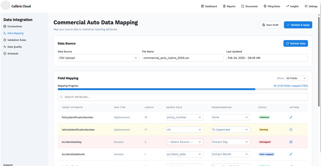The height and width of the screenshot is (166, 321).
Task: Click the info icon for VehicleIdentificationNumber row
Action: (291, 130)
